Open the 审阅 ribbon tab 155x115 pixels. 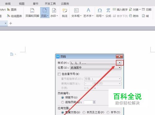(8, 4)
